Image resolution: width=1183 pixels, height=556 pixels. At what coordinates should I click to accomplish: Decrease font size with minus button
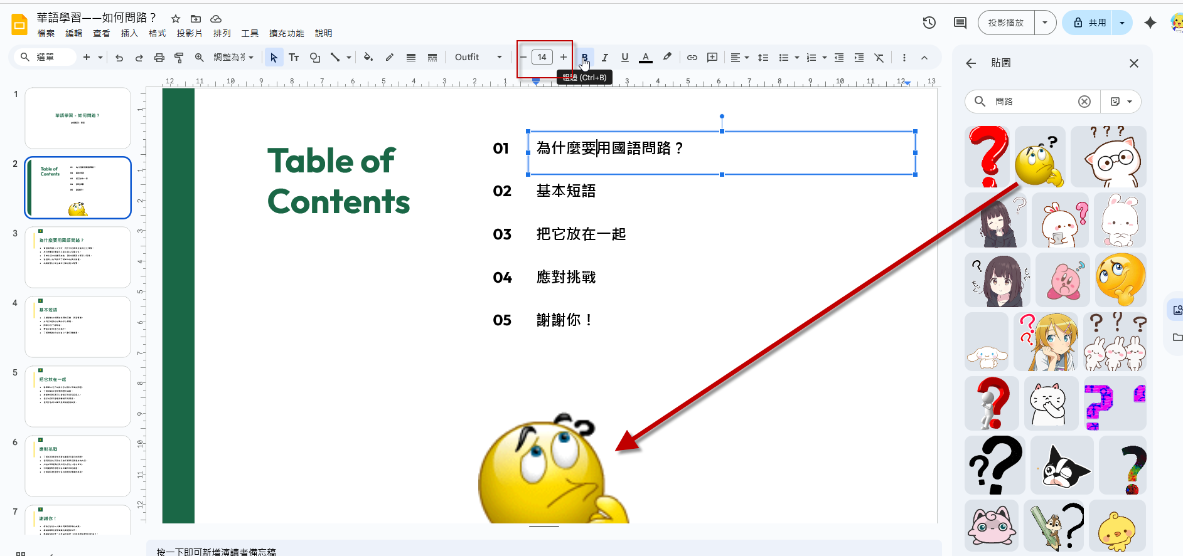click(523, 58)
